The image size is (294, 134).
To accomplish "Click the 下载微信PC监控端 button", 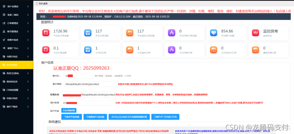I will point(95,117).
